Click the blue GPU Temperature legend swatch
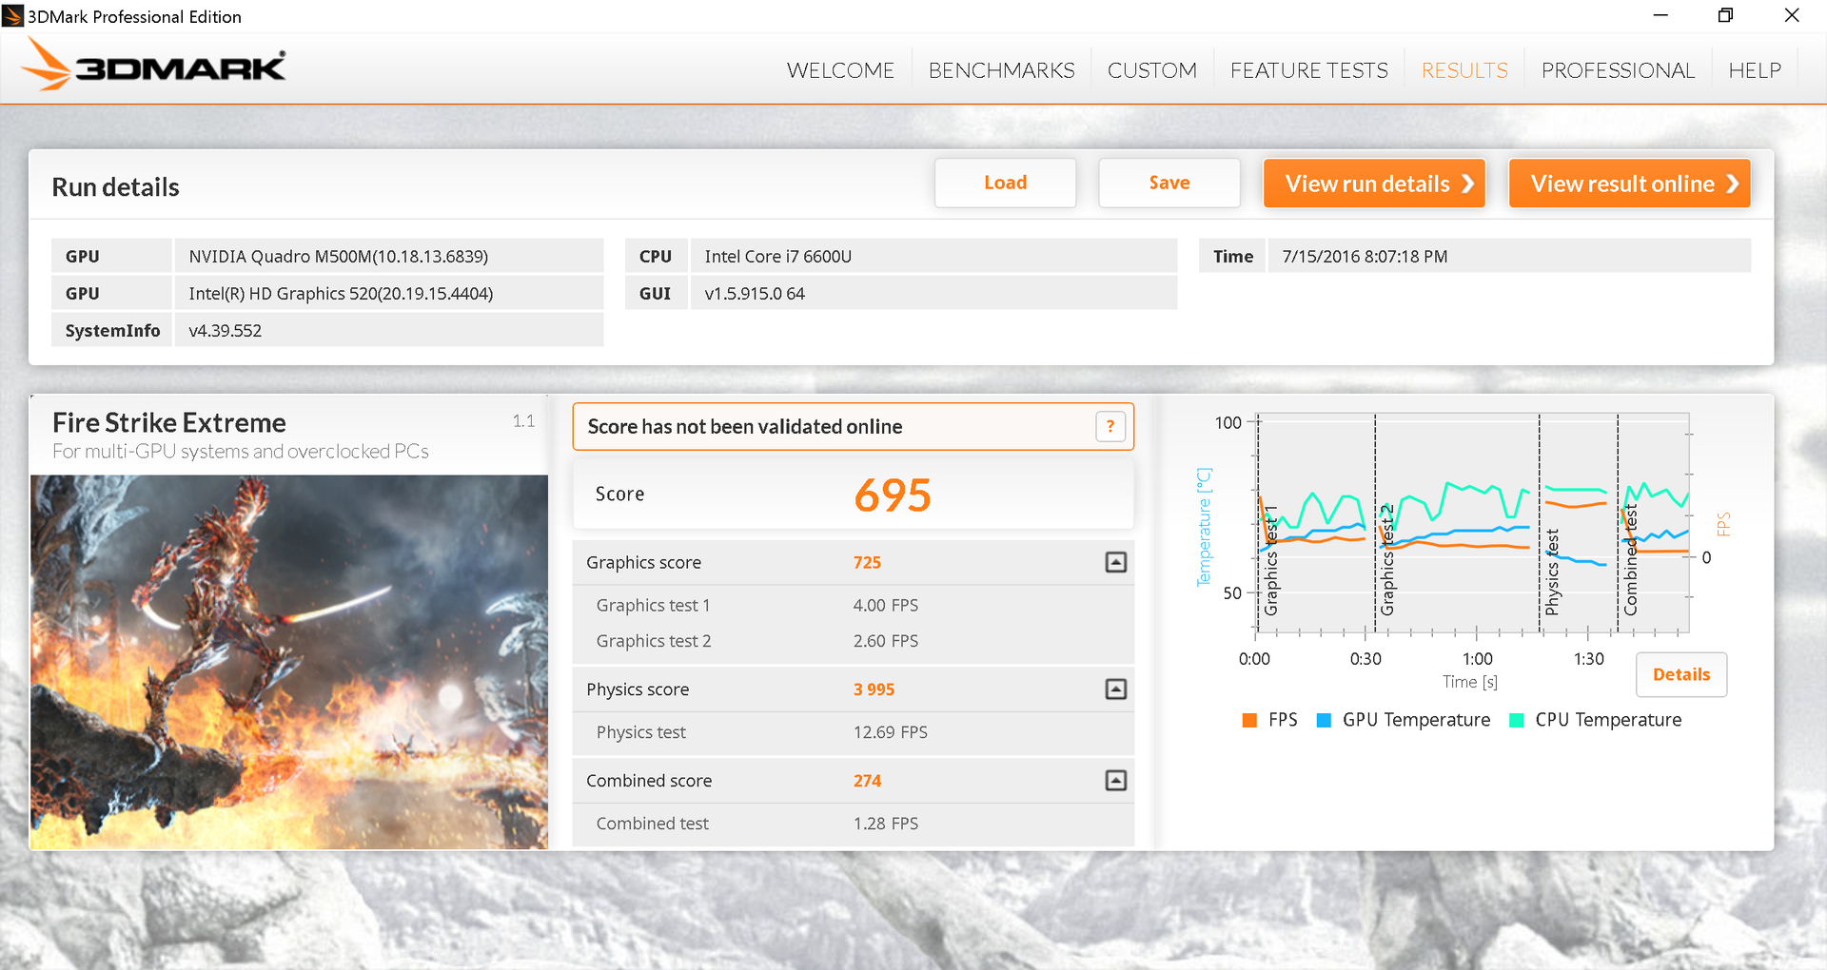 pyautogui.click(x=1324, y=720)
